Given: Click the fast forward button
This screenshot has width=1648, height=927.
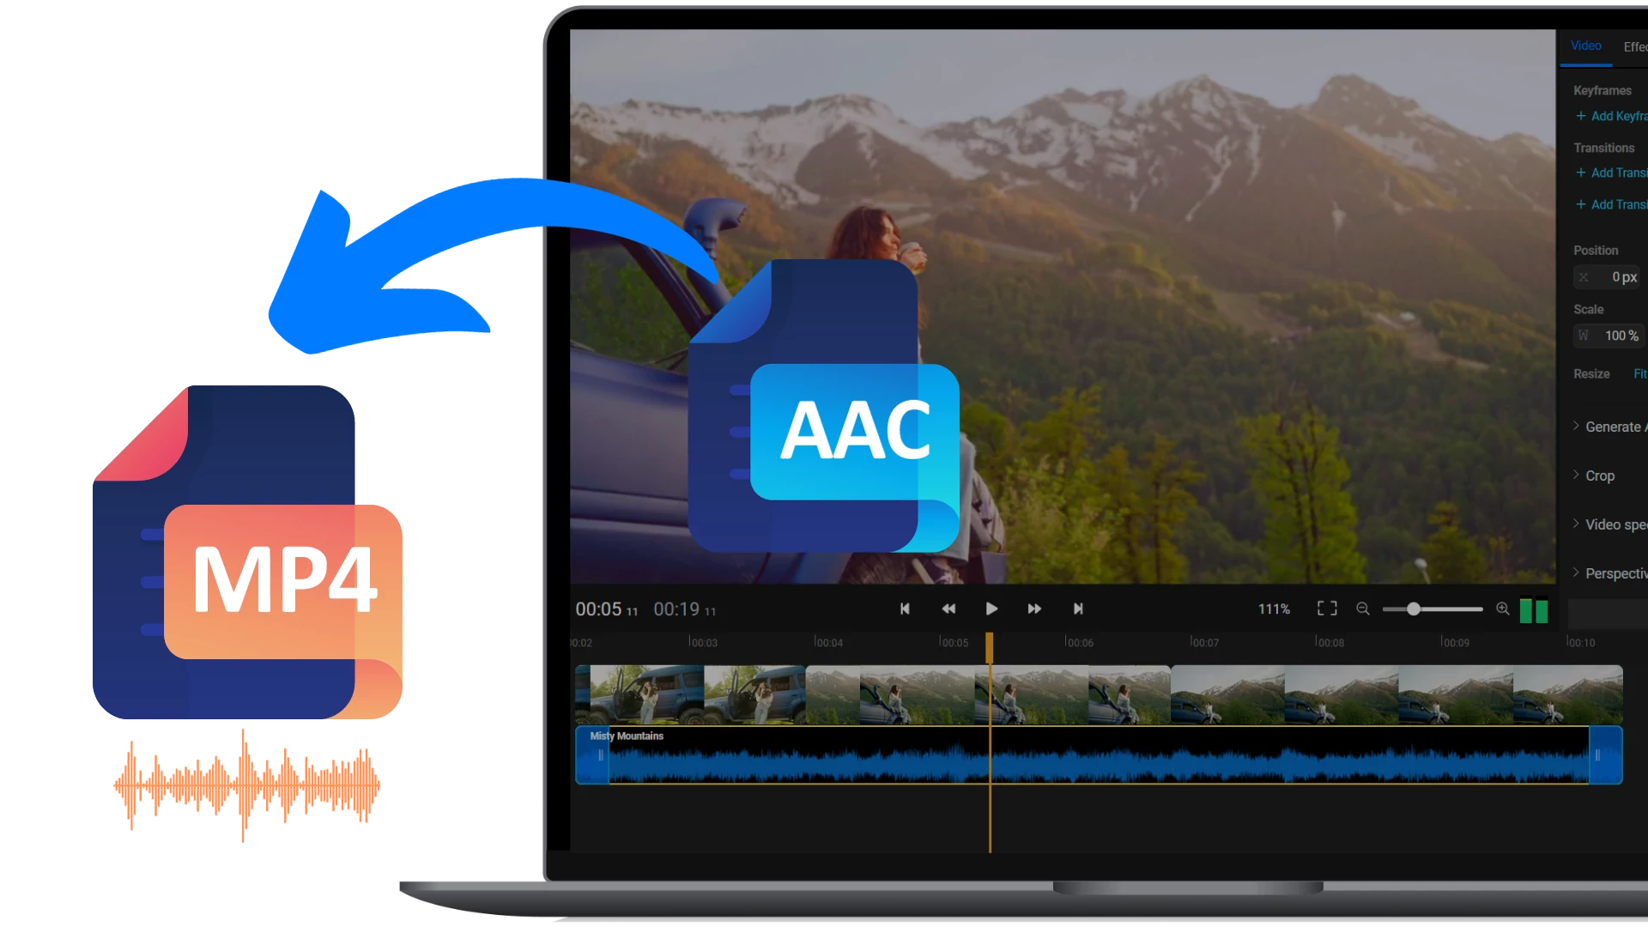Looking at the screenshot, I should point(1033,609).
